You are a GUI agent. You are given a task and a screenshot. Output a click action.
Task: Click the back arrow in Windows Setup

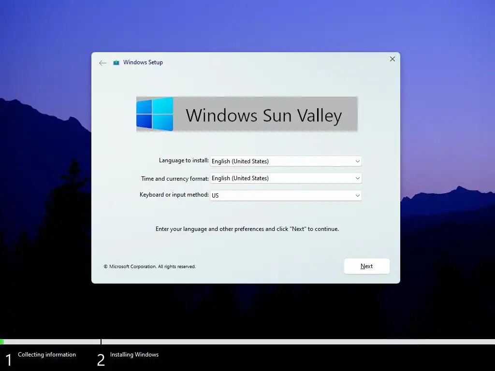coord(102,63)
